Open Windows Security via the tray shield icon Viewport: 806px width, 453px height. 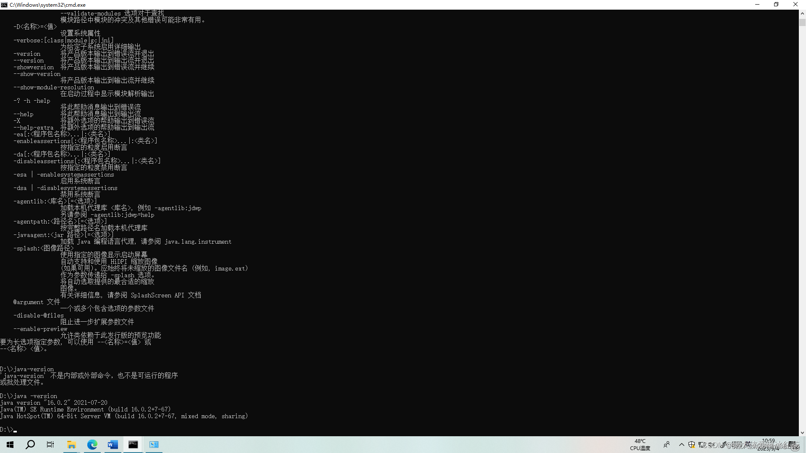click(691, 445)
